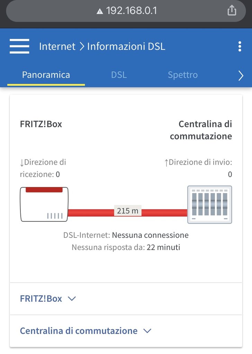Click the breadcrumb chevron after Internet
The image size is (252, 354).
(82, 46)
